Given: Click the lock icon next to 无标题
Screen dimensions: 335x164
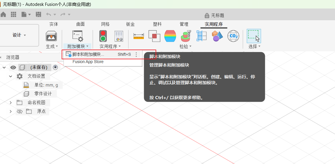Looking at the screenshot, I should pos(207,15).
